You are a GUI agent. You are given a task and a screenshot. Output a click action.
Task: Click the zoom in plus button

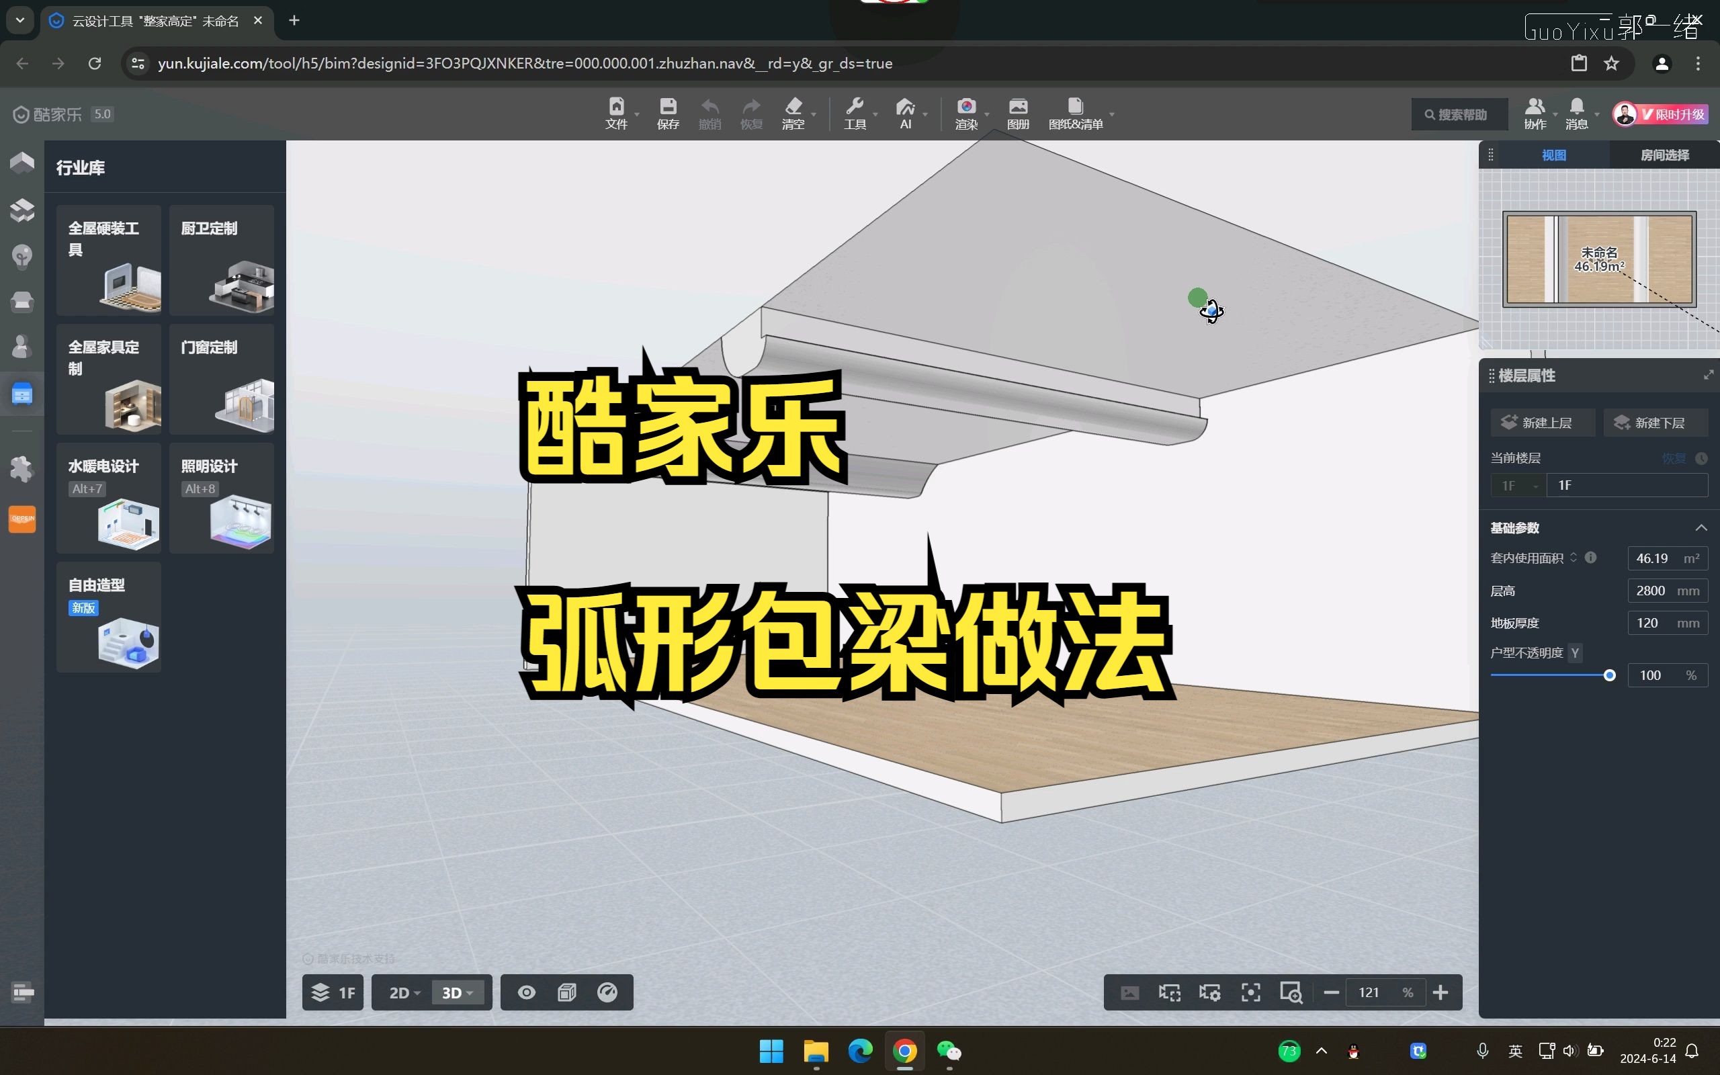(x=1440, y=992)
